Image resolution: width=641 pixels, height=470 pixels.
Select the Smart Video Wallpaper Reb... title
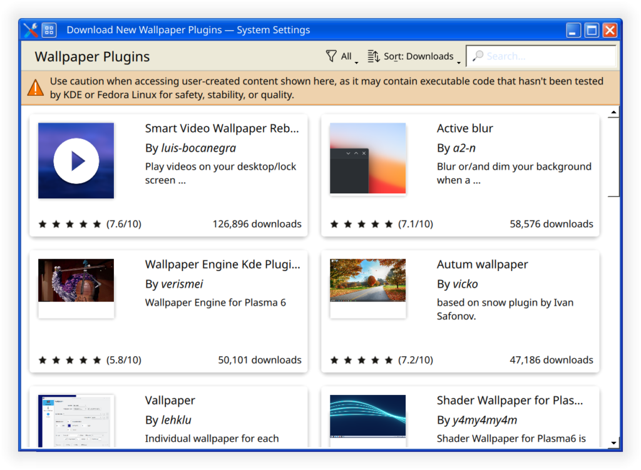222,128
